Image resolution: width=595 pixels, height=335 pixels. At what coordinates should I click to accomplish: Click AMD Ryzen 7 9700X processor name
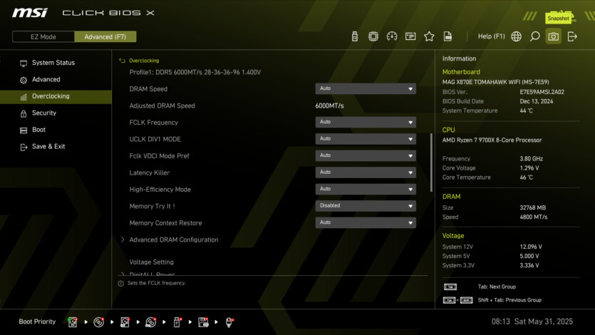point(492,140)
